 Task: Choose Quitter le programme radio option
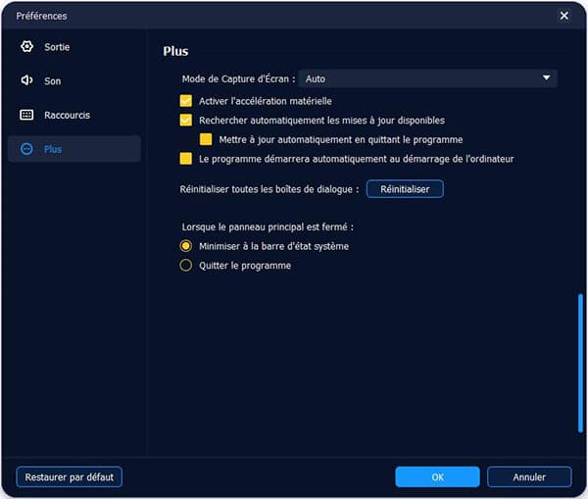186,266
